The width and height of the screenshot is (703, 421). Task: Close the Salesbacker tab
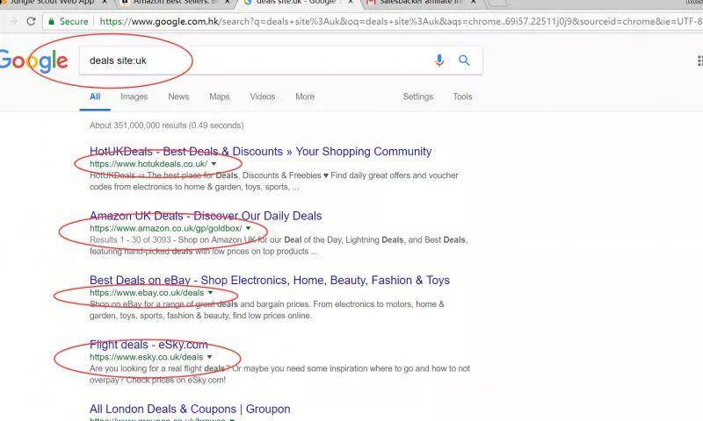point(473,3)
